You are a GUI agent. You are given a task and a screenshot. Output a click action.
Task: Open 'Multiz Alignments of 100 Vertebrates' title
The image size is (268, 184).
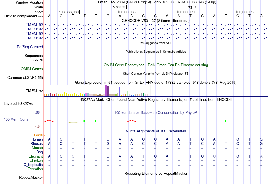click(x=156, y=131)
